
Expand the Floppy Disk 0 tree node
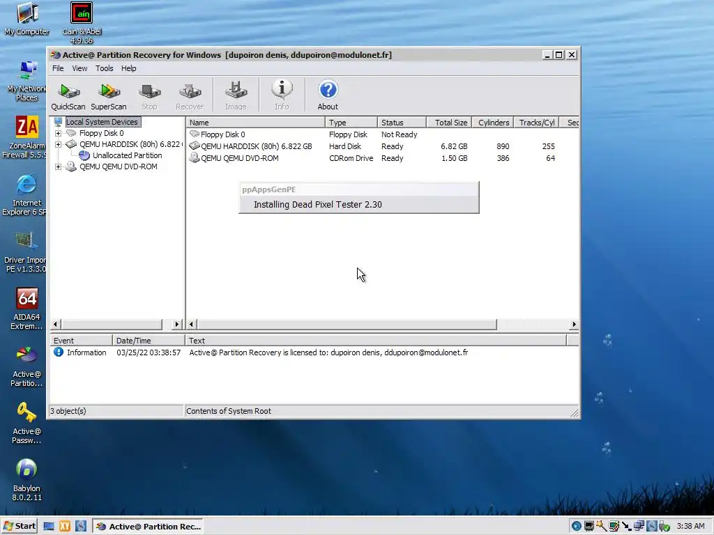(x=59, y=133)
